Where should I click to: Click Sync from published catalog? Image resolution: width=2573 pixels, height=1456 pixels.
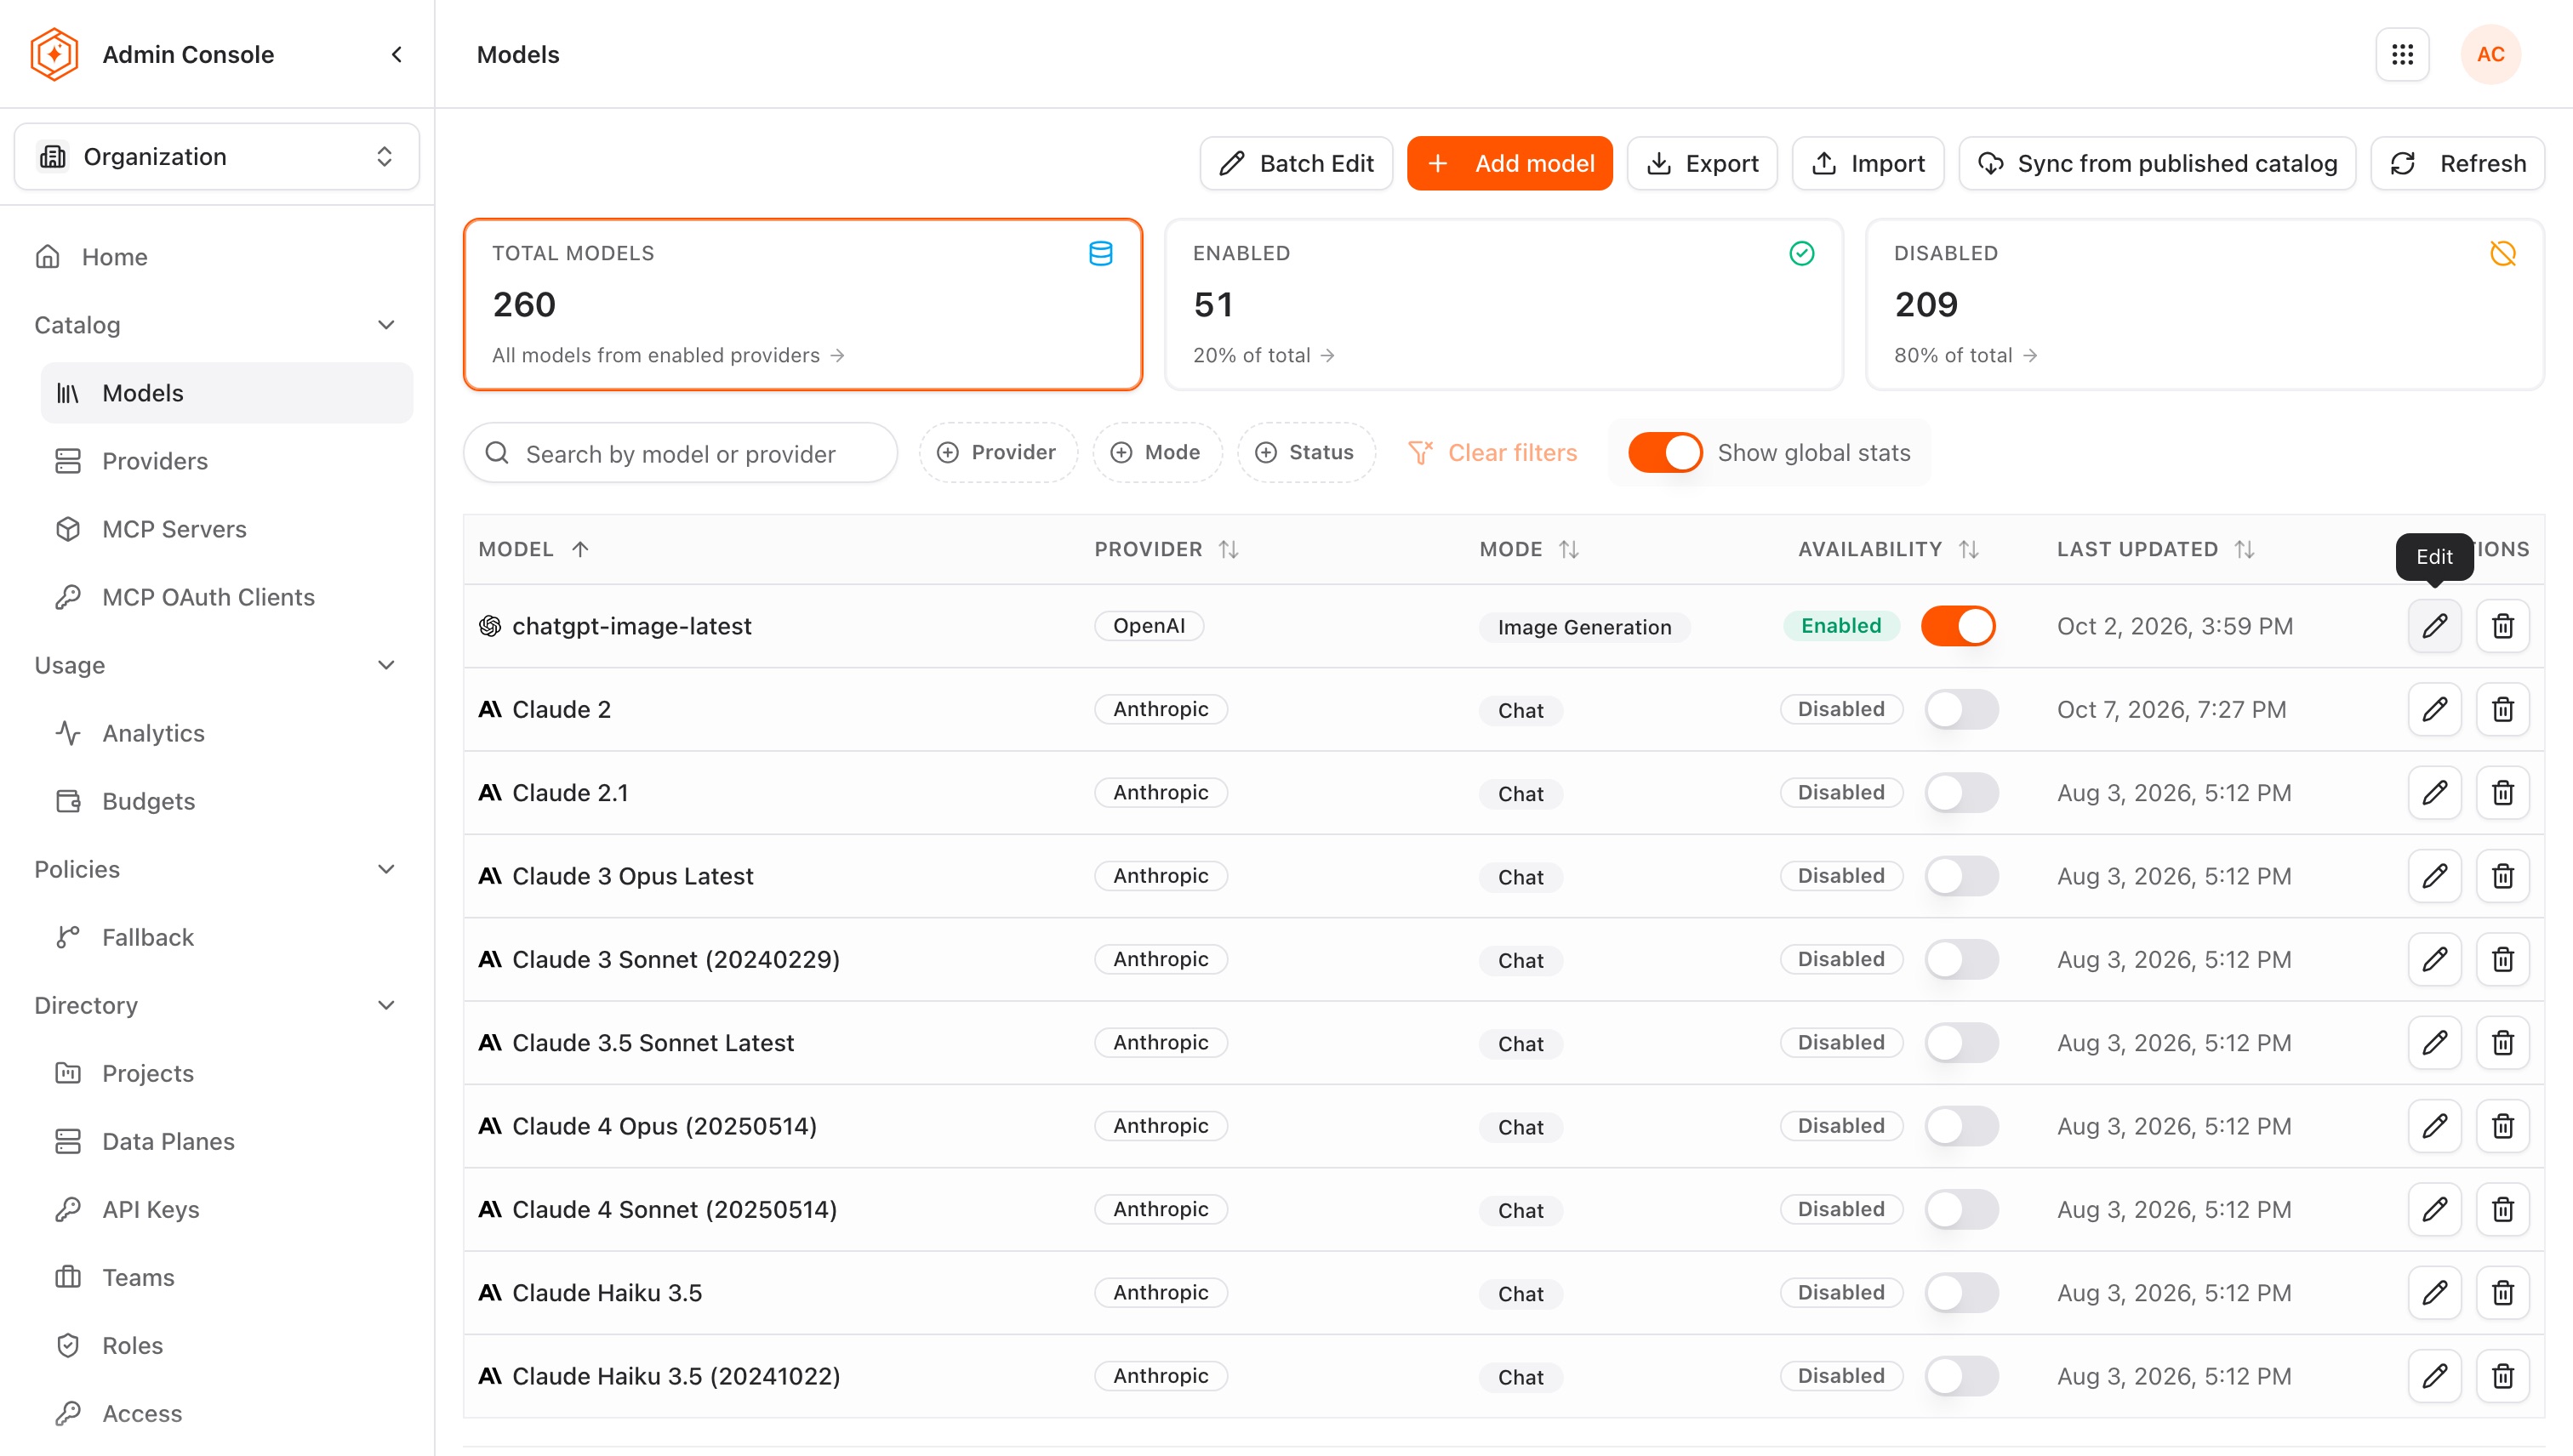2157,164
